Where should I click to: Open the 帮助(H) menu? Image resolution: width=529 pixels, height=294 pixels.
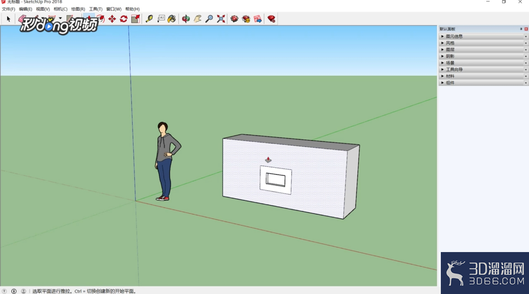(132, 9)
